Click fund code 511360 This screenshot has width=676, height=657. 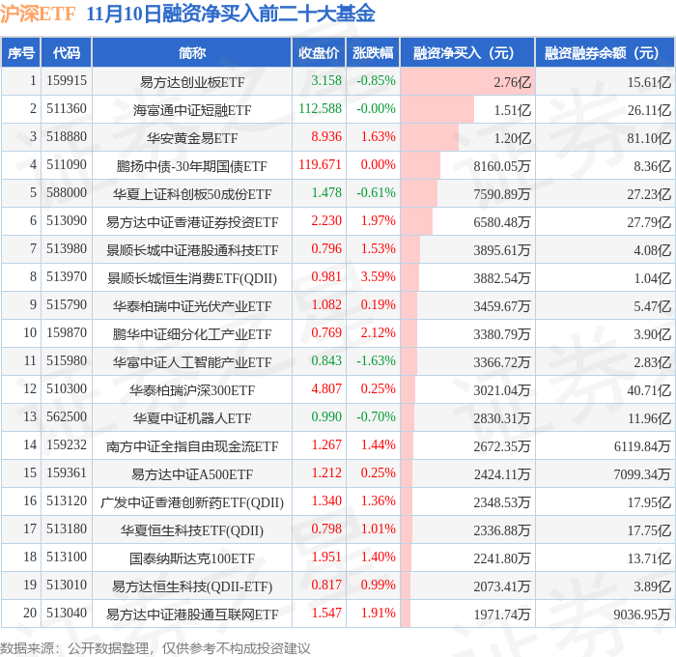tap(67, 108)
